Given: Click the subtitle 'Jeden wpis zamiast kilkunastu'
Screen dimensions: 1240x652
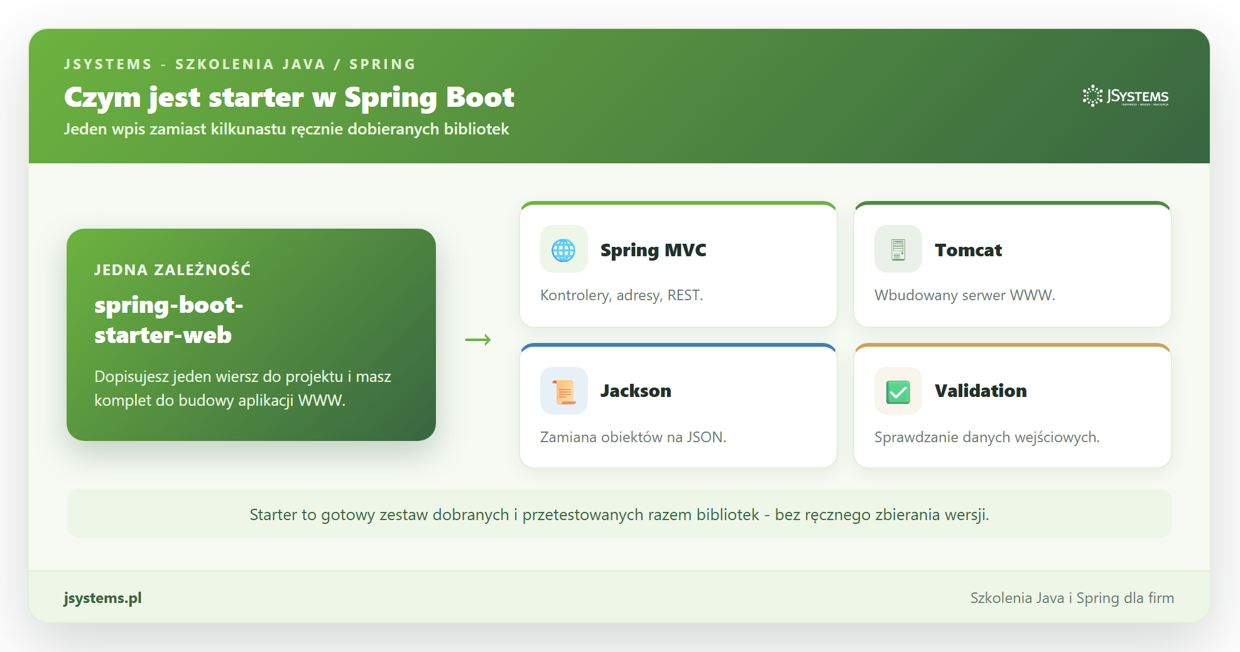Looking at the screenshot, I should tap(286, 129).
